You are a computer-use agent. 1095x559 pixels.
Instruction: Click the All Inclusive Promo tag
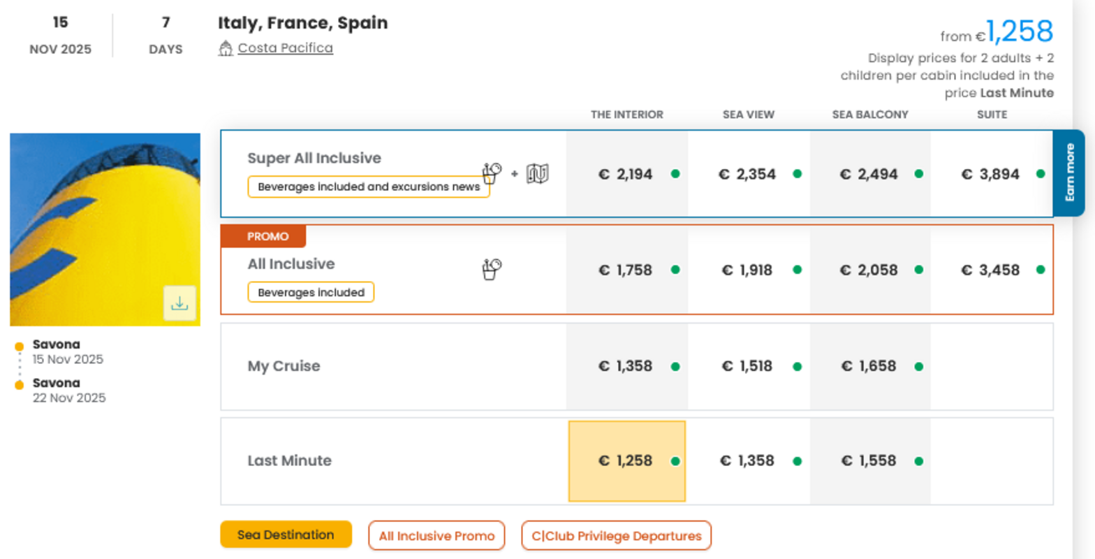(x=436, y=536)
